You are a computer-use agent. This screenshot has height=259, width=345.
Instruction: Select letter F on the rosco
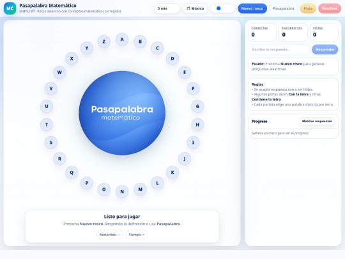tap(193, 88)
